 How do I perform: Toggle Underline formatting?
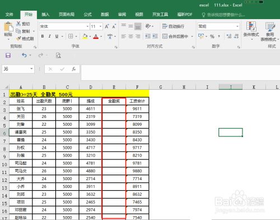[57, 36]
